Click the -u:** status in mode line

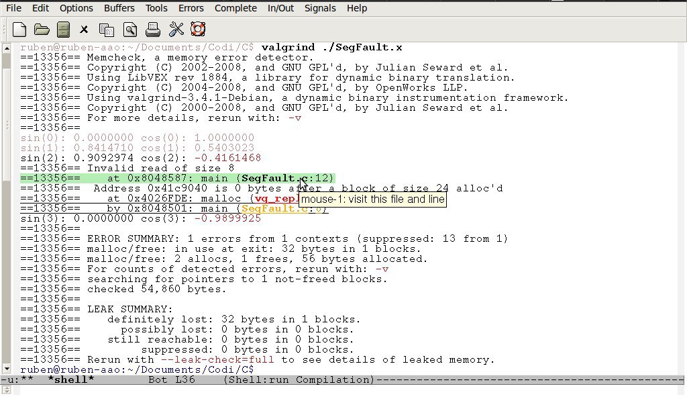[17, 379]
